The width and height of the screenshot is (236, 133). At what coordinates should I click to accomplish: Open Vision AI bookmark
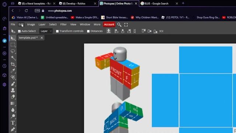[25, 17]
